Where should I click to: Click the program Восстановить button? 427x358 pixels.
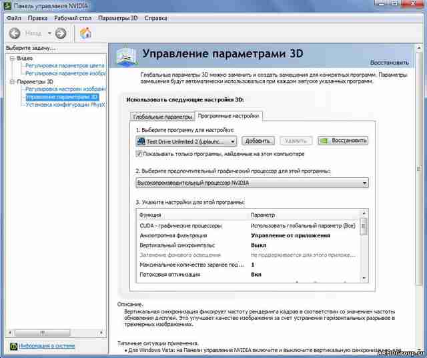[343, 141]
